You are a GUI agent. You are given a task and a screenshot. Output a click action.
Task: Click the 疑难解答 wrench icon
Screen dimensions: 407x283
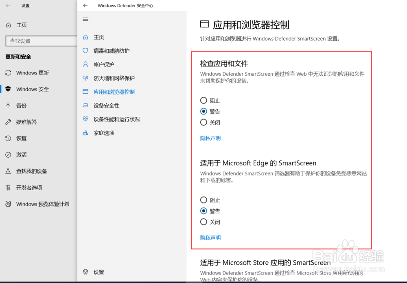[x=8, y=122]
